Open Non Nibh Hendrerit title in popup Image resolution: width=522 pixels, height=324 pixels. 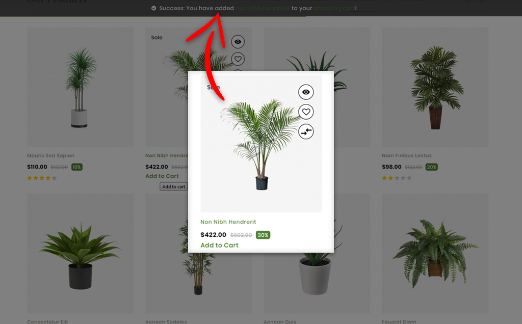[228, 222]
